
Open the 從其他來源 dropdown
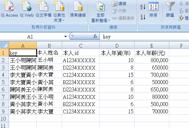click(x=59, y=11)
